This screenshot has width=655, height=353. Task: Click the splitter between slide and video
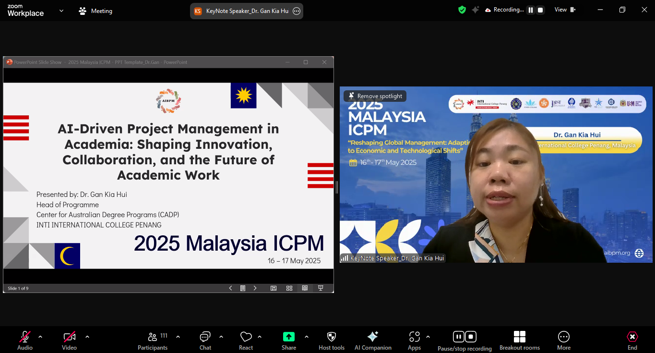click(x=337, y=187)
